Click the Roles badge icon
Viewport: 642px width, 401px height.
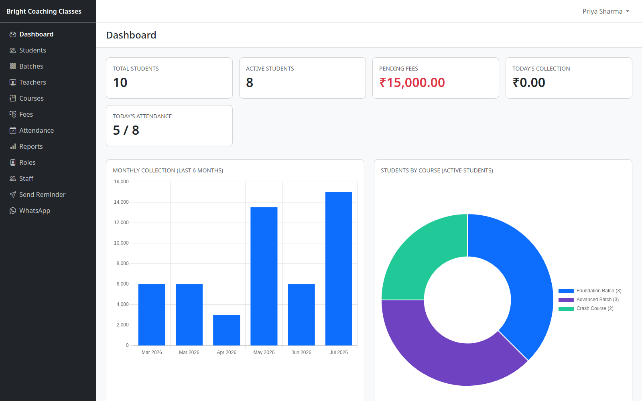pyautogui.click(x=13, y=162)
